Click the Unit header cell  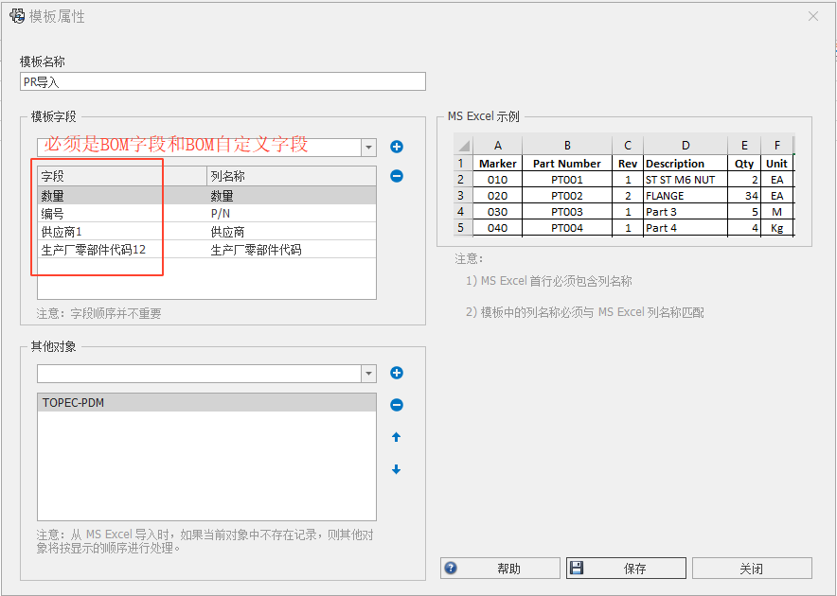click(x=777, y=164)
